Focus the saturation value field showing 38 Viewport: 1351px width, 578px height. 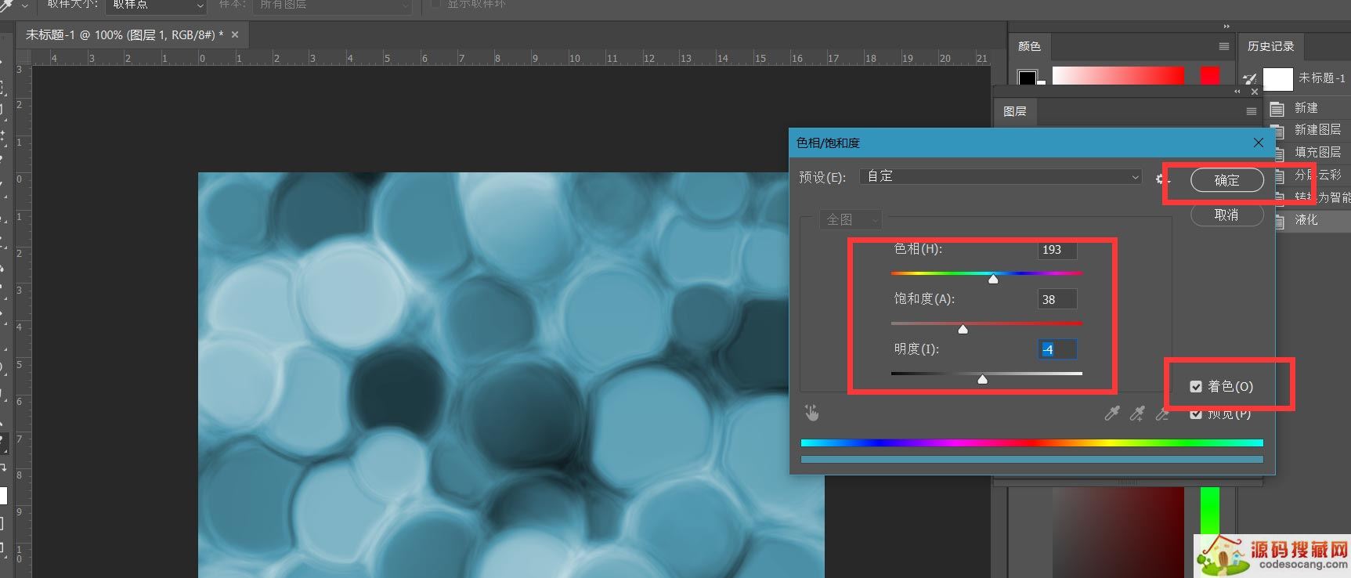click(x=1057, y=299)
